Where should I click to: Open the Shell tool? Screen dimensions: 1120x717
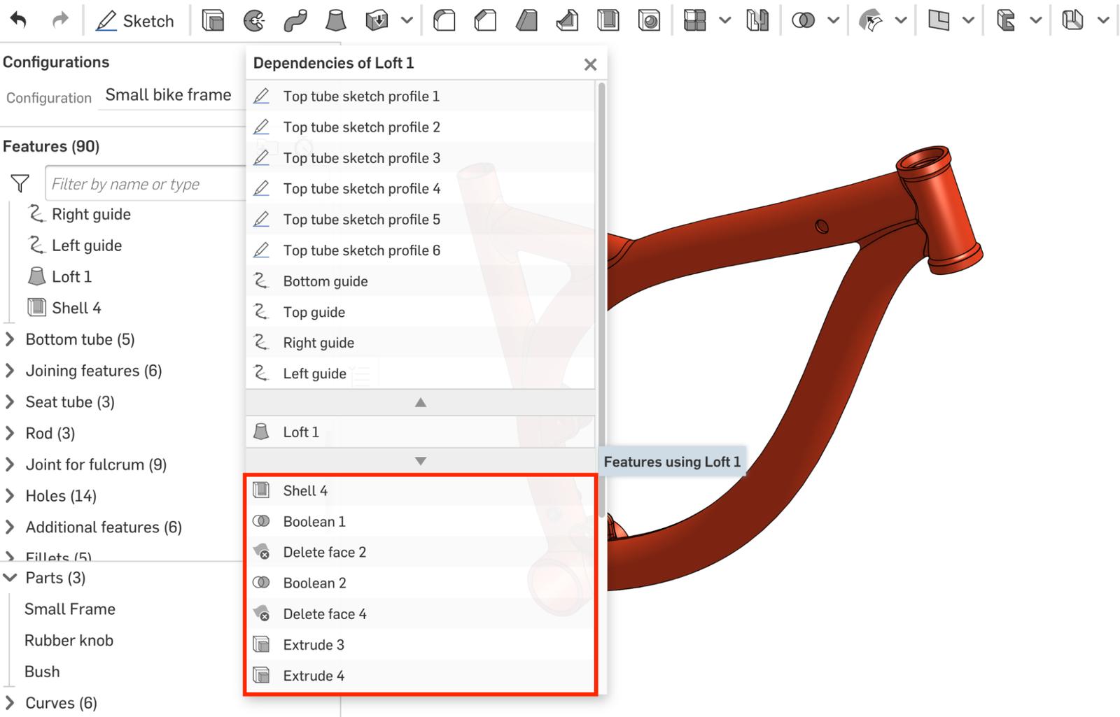point(608,20)
